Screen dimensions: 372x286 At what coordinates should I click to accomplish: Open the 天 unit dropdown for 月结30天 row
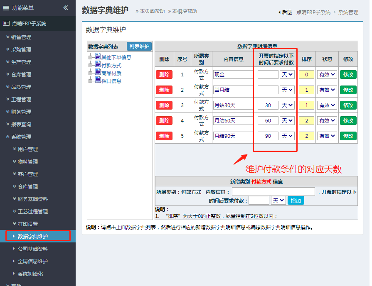pyautogui.click(x=287, y=105)
